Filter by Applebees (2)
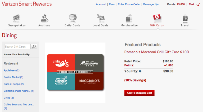Viewport: 203px width, 112px height. 12,70
